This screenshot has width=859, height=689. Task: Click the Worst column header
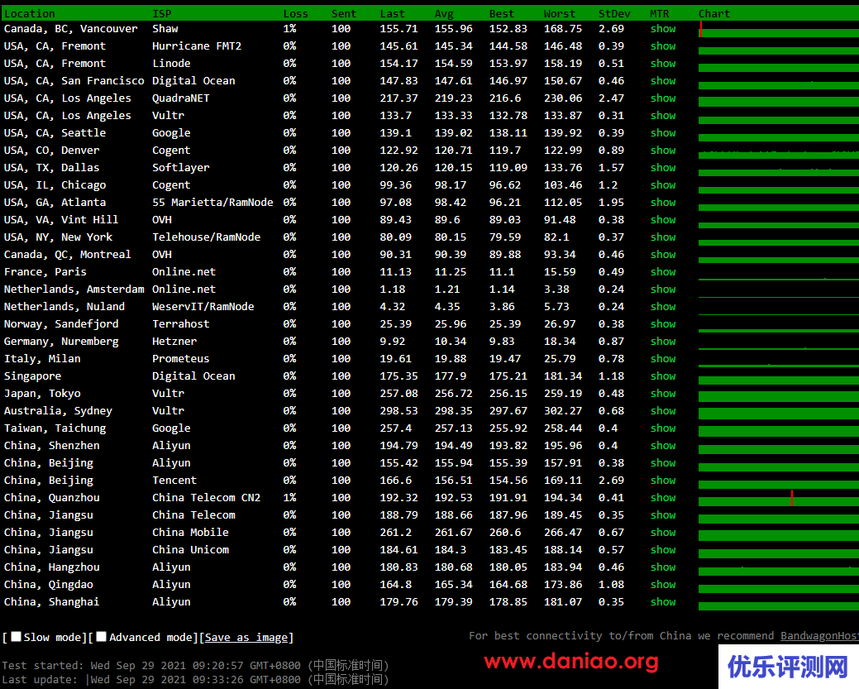[x=560, y=14]
